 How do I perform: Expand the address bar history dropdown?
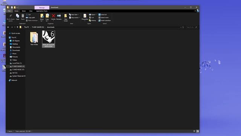pyautogui.click(x=181, y=27)
